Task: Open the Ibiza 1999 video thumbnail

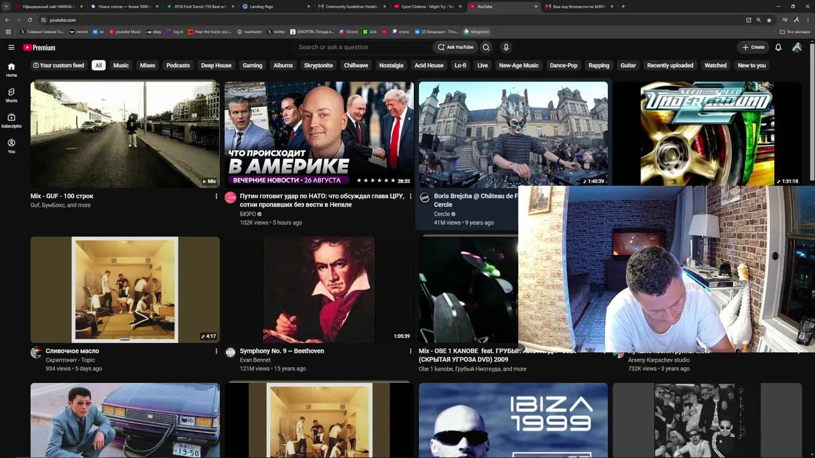Action: tap(513, 420)
